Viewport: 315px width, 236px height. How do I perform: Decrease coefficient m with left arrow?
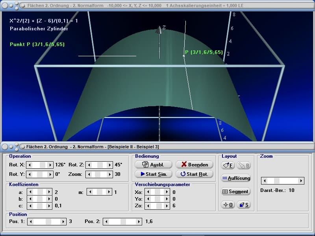[x=90, y=192]
